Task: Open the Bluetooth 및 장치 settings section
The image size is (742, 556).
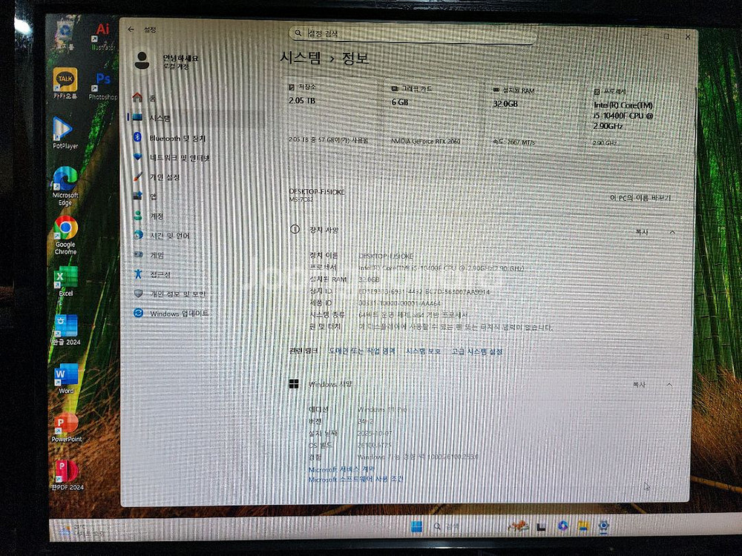Action: (177, 138)
